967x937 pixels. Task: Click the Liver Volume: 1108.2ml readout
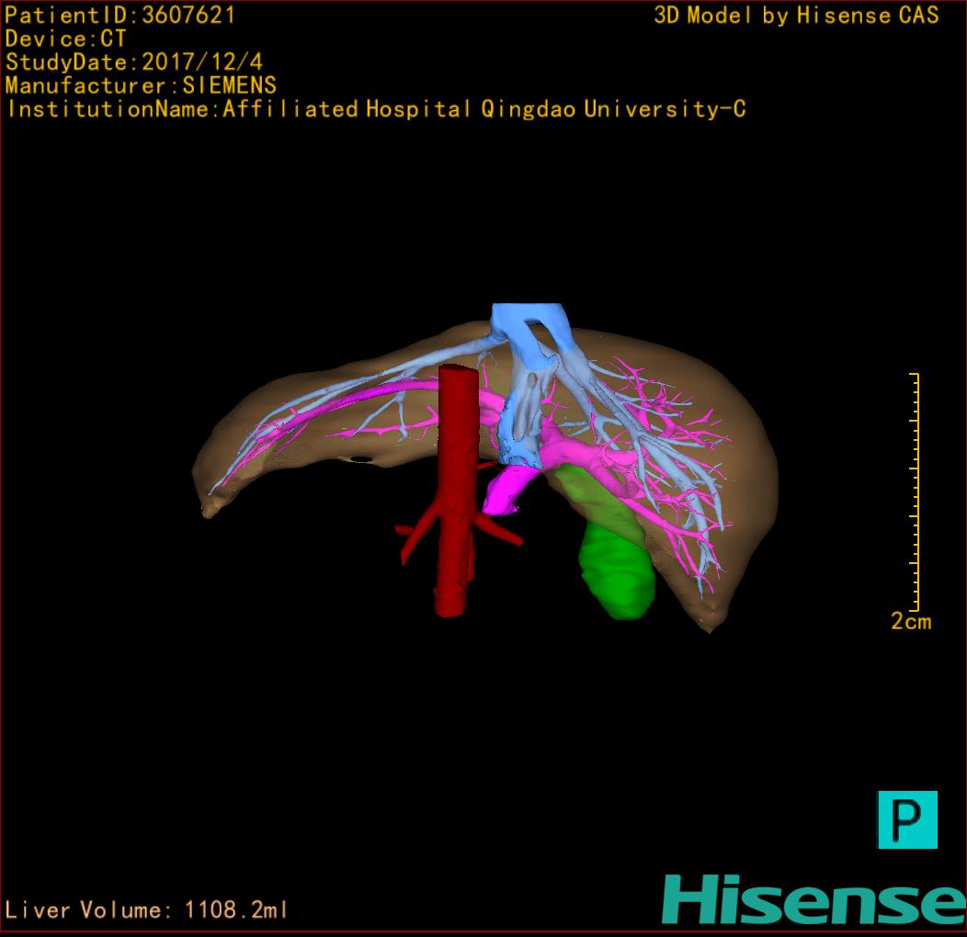pos(146,909)
